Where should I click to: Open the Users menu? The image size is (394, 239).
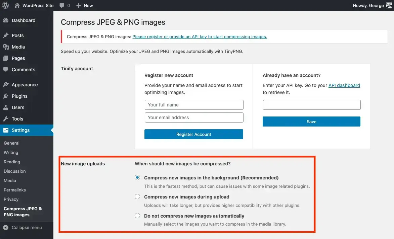[18, 107]
